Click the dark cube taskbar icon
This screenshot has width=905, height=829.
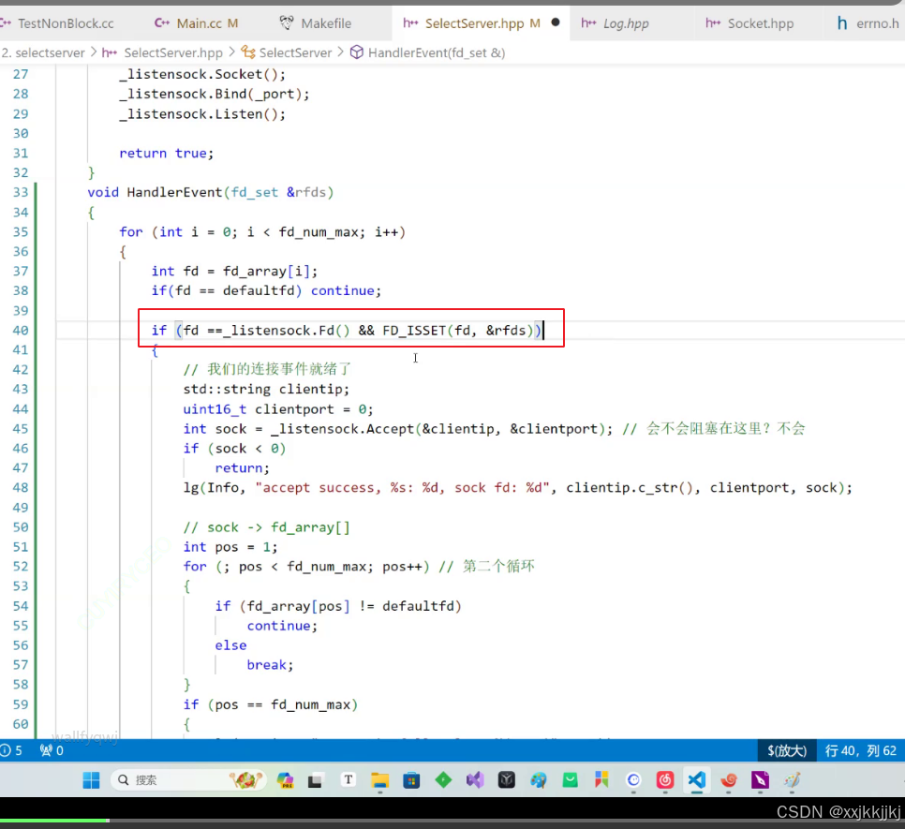point(507,780)
